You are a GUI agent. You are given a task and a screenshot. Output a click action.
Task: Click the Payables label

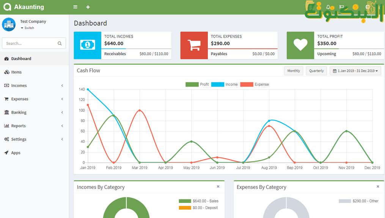[x=219, y=54]
